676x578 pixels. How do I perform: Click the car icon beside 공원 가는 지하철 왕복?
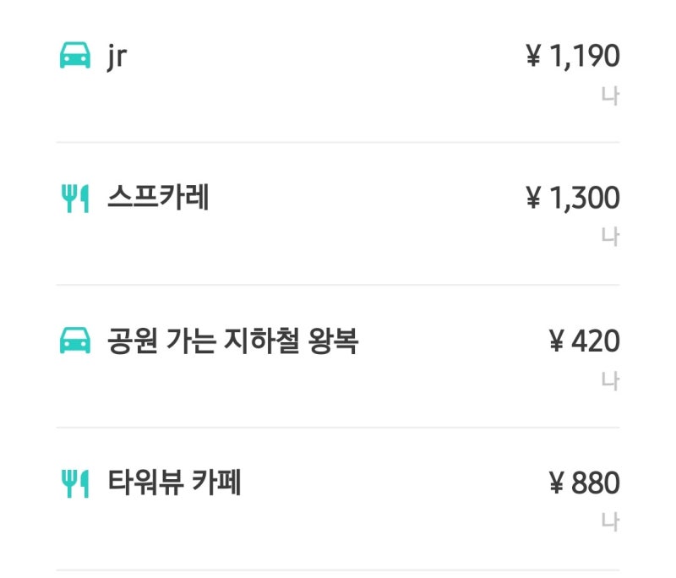pyautogui.click(x=75, y=340)
